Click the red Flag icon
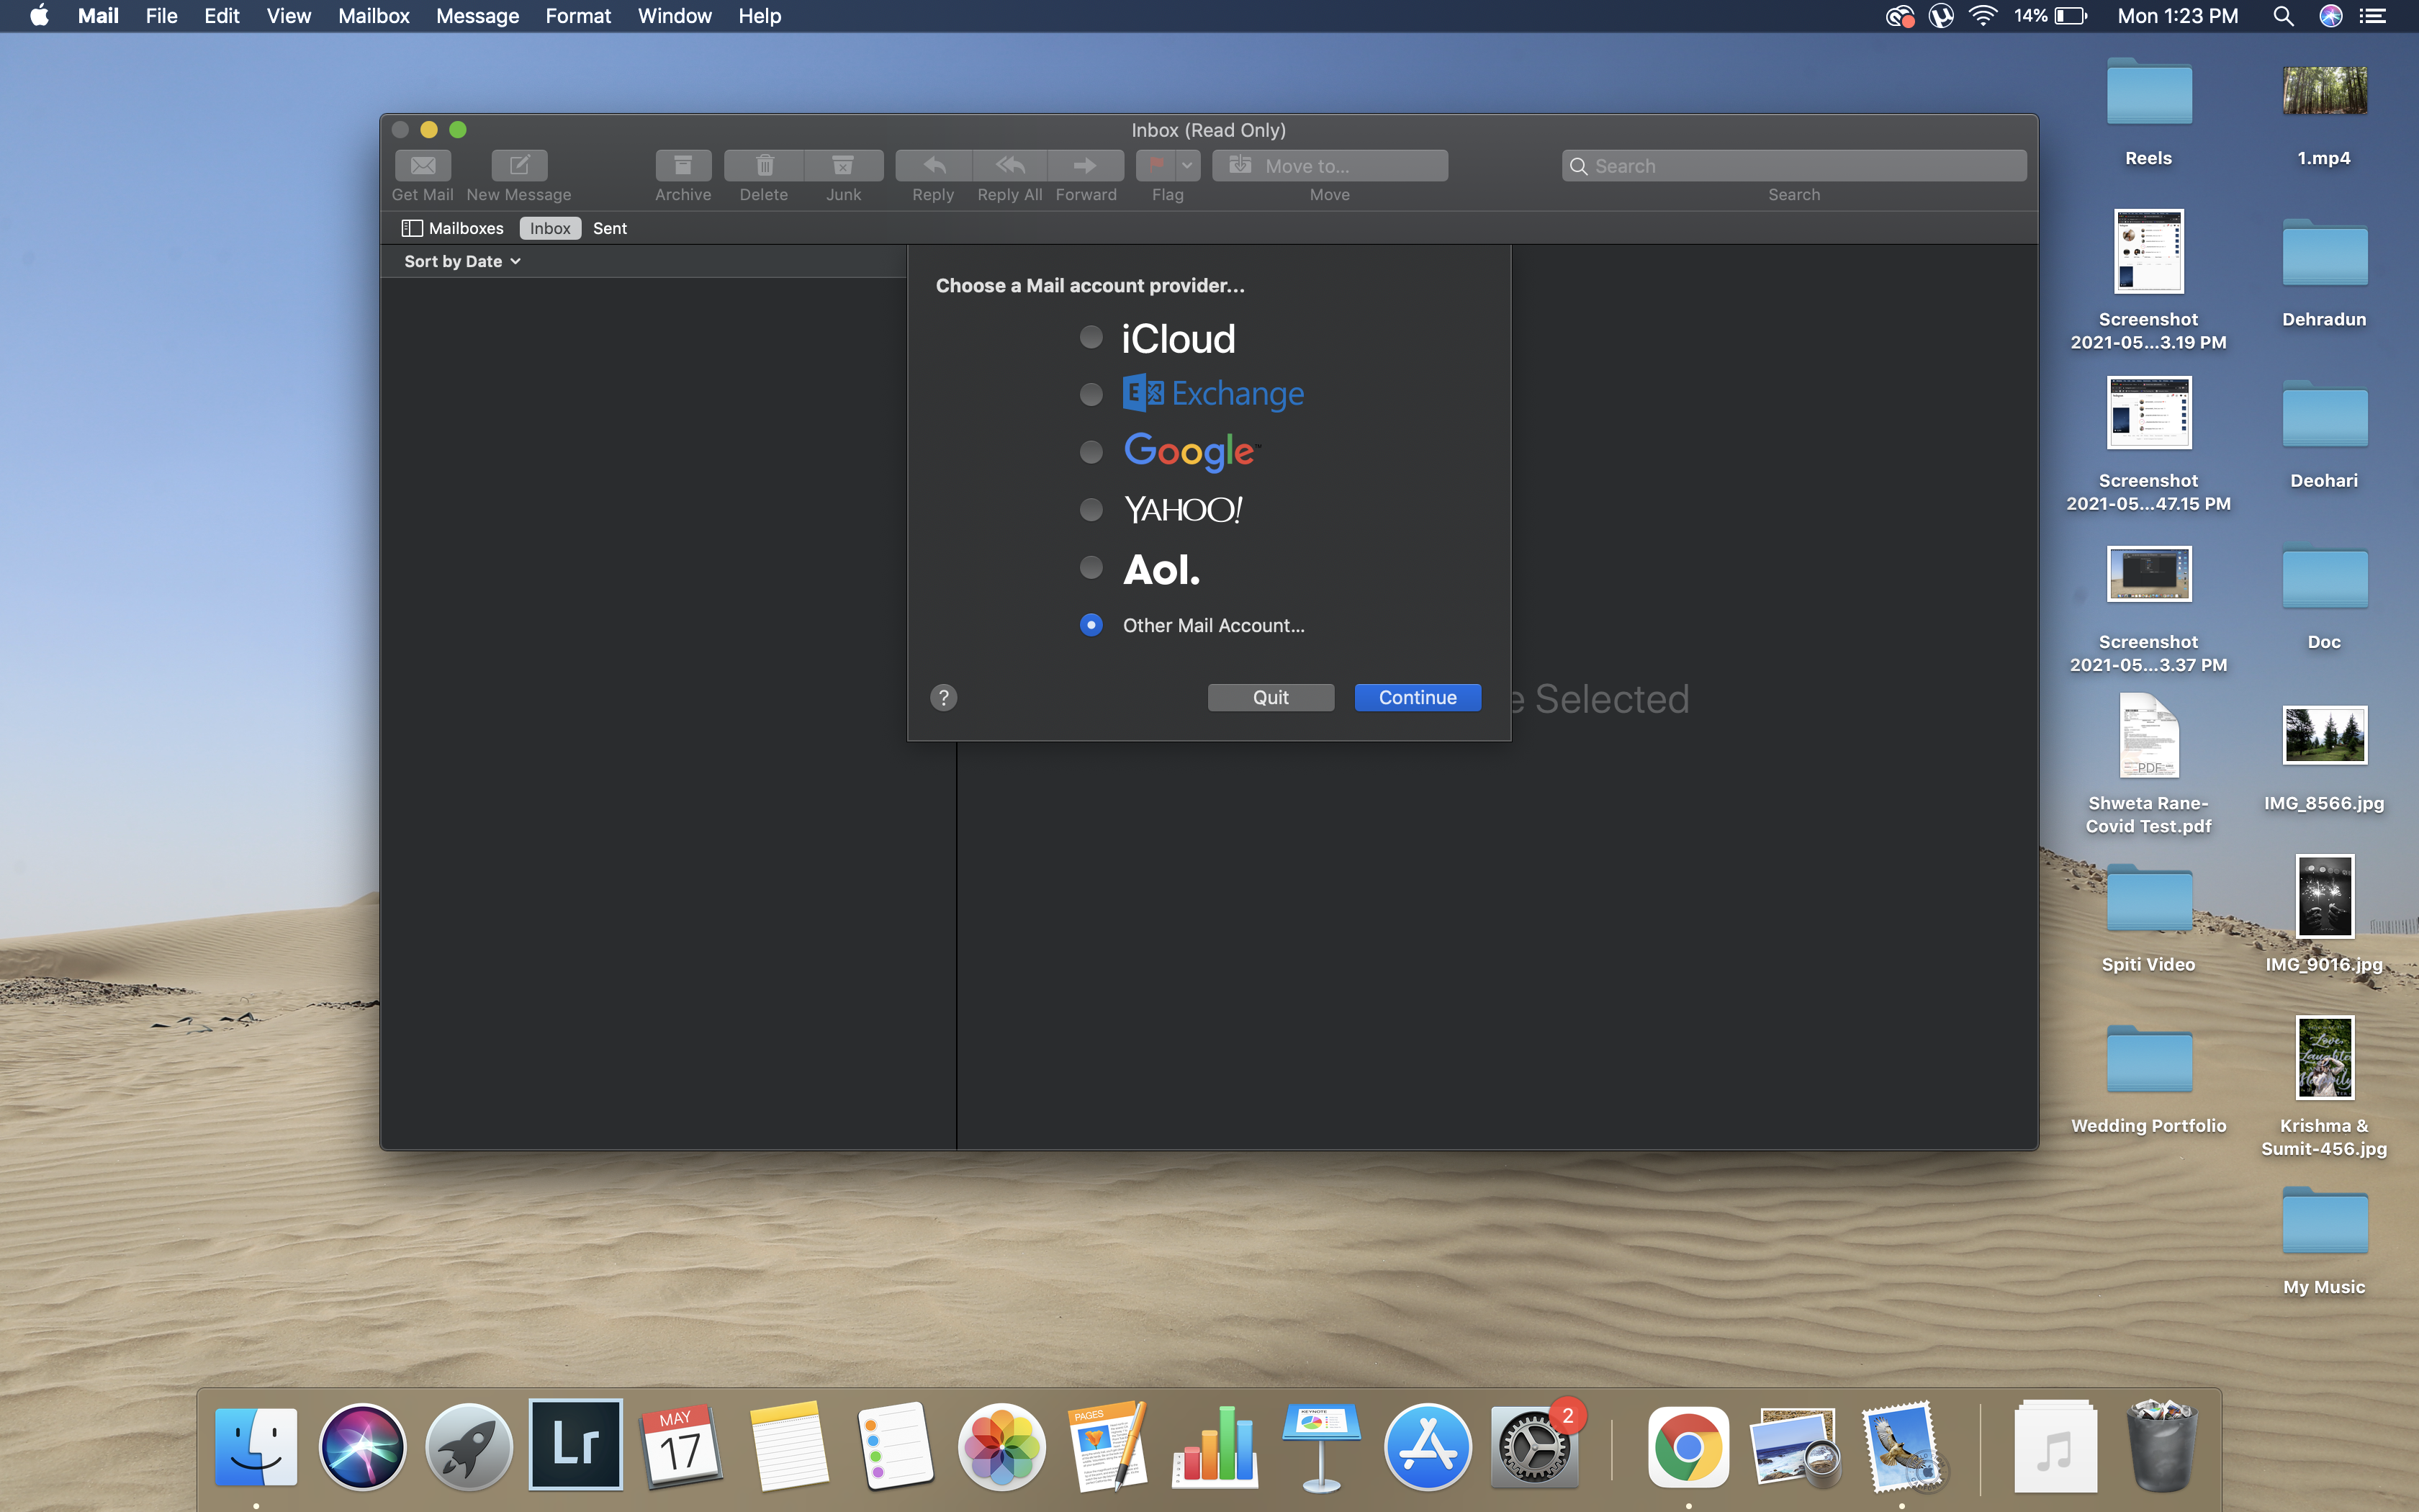This screenshot has height=1512, width=2419. (1156, 165)
